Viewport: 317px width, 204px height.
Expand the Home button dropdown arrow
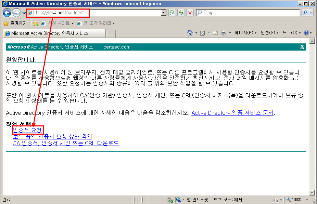[x=196, y=33]
